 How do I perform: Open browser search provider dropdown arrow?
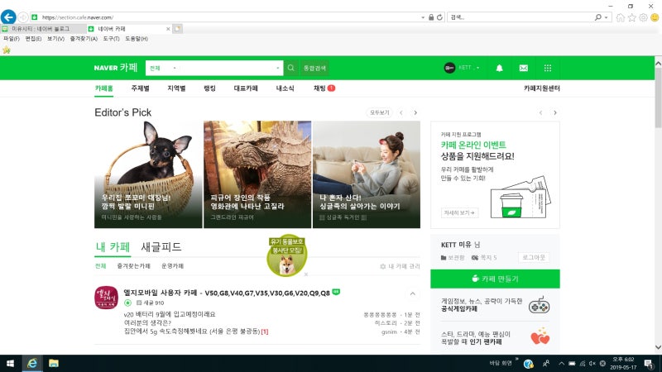[x=607, y=17]
